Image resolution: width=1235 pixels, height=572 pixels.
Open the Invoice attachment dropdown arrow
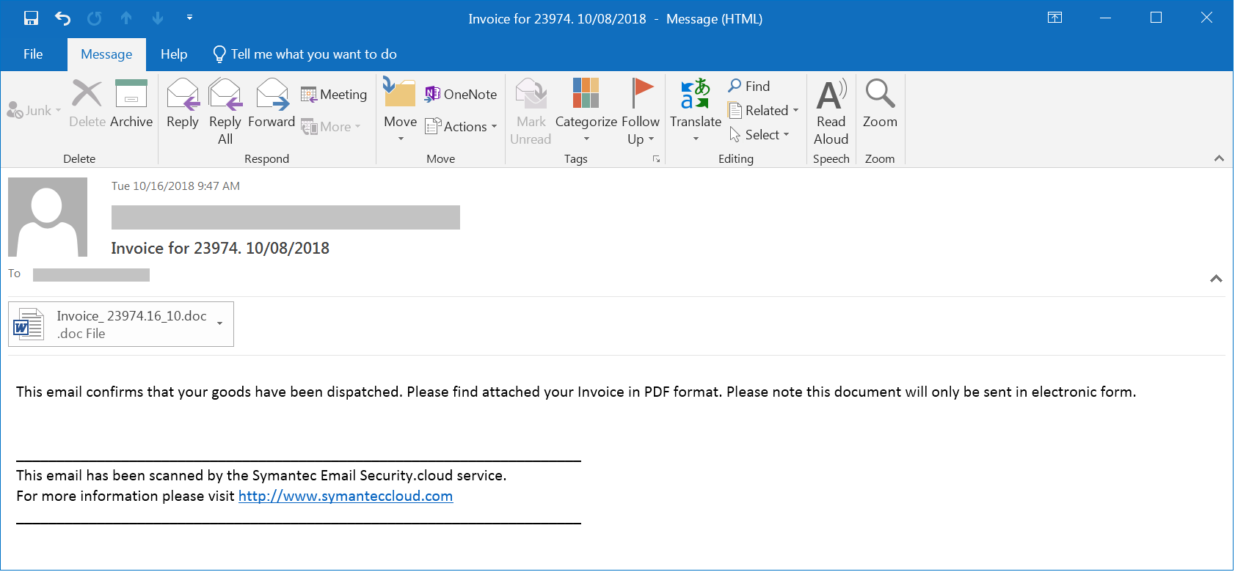tap(219, 323)
